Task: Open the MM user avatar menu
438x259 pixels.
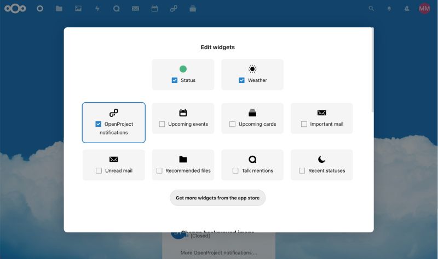Action: pyautogui.click(x=424, y=9)
